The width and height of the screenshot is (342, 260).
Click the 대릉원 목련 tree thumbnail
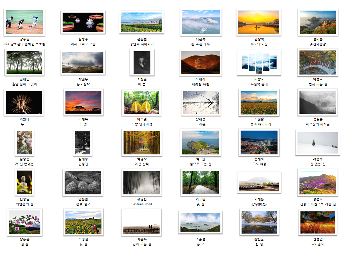point(200,62)
